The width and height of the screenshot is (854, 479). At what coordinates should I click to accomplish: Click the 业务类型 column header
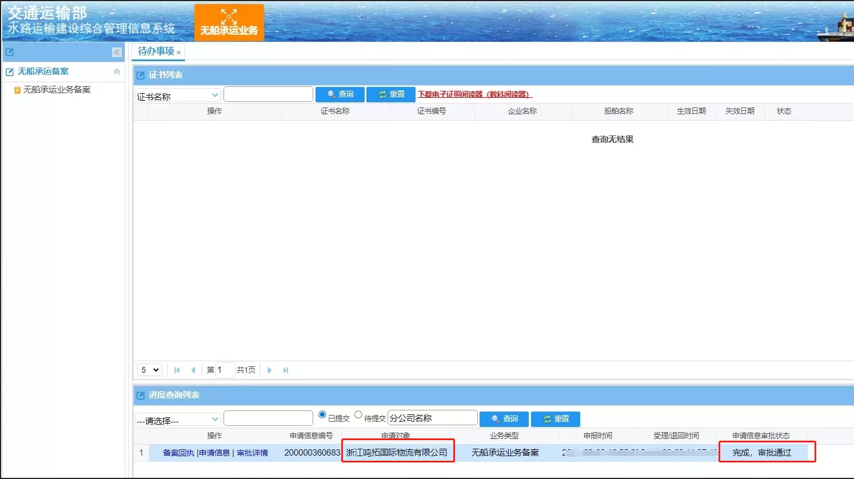click(x=505, y=436)
